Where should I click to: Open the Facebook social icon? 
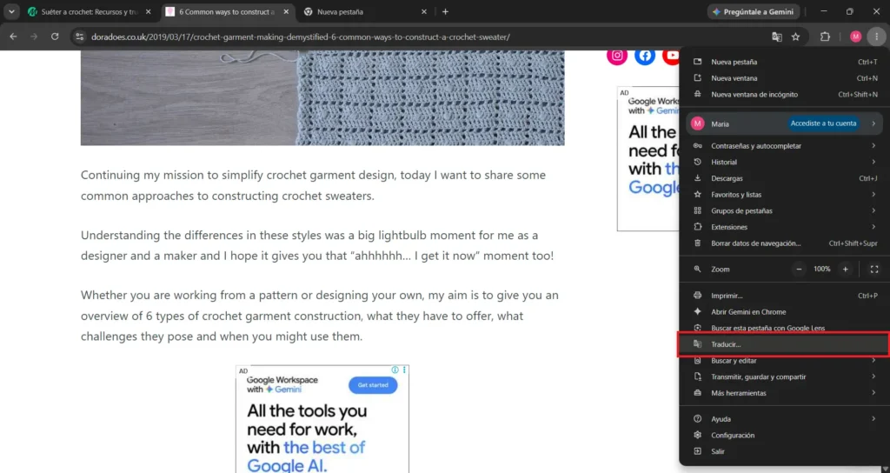point(645,56)
